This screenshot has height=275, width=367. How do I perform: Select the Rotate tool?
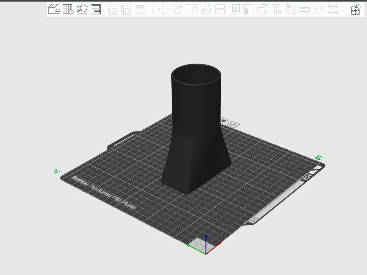point(178,9)
